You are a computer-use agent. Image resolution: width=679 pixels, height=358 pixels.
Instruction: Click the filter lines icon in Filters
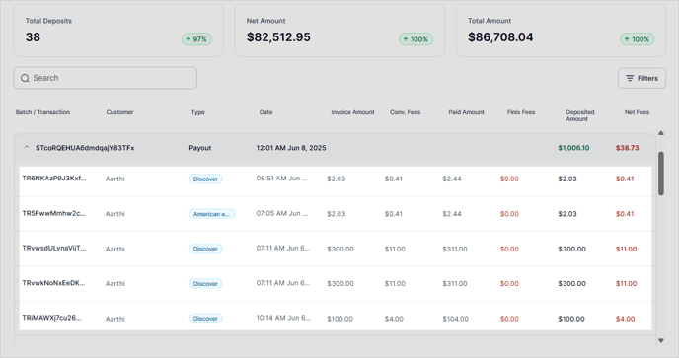click(630, 78)
